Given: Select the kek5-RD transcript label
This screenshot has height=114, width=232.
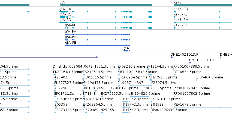Looking at the screenshot, I should tap(181, 9).
